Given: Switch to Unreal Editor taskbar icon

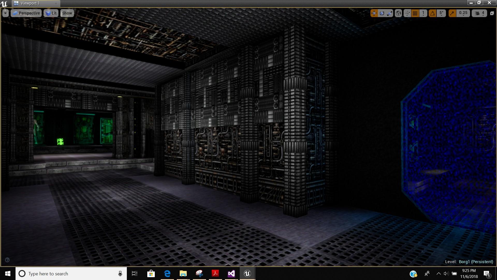Looking at the screenshot, I should [x=247, y=274].
